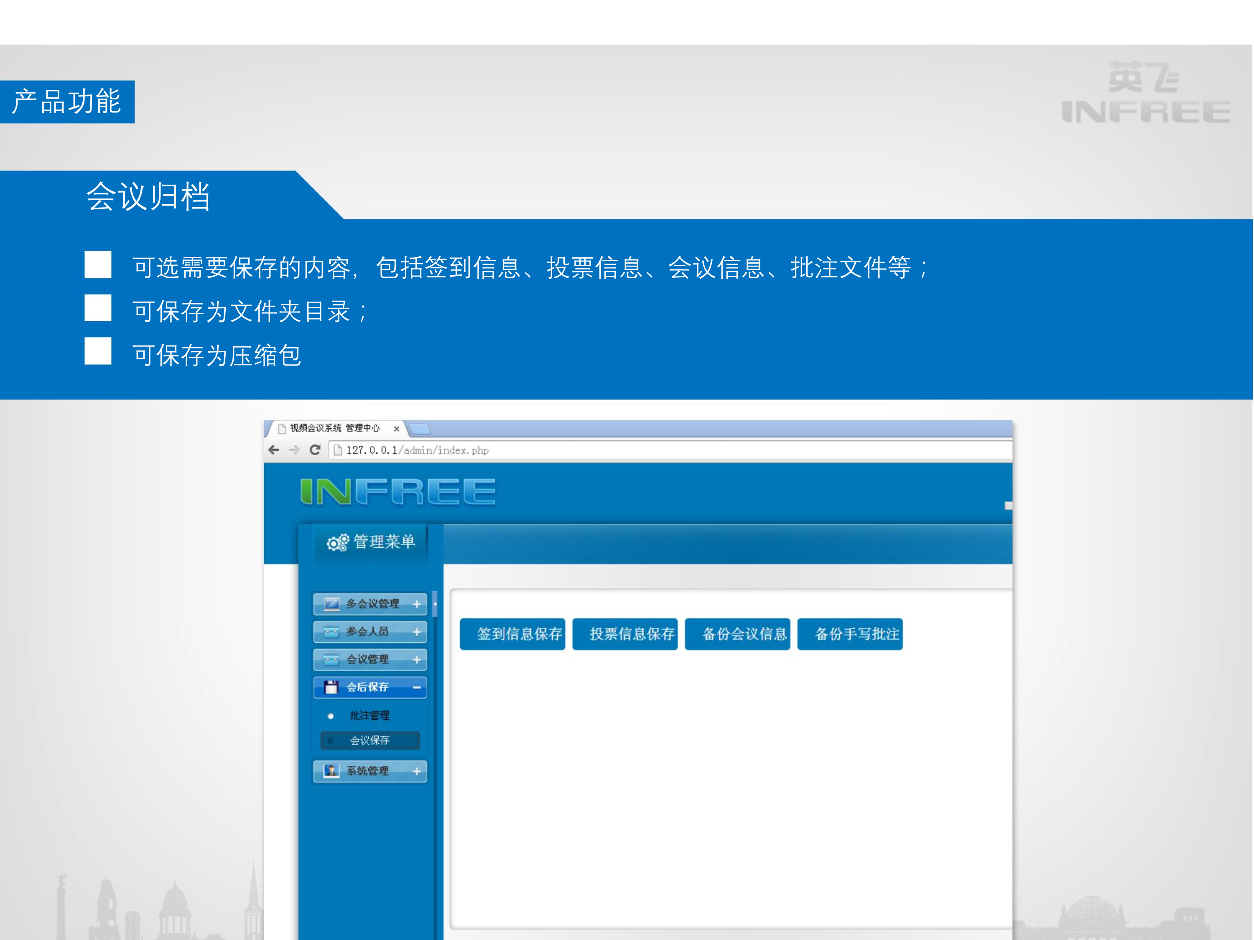This screenshot has height=940, width=1254.
Task: Click the floppy disk icon on 会后保存
Action: coord(331,687)
